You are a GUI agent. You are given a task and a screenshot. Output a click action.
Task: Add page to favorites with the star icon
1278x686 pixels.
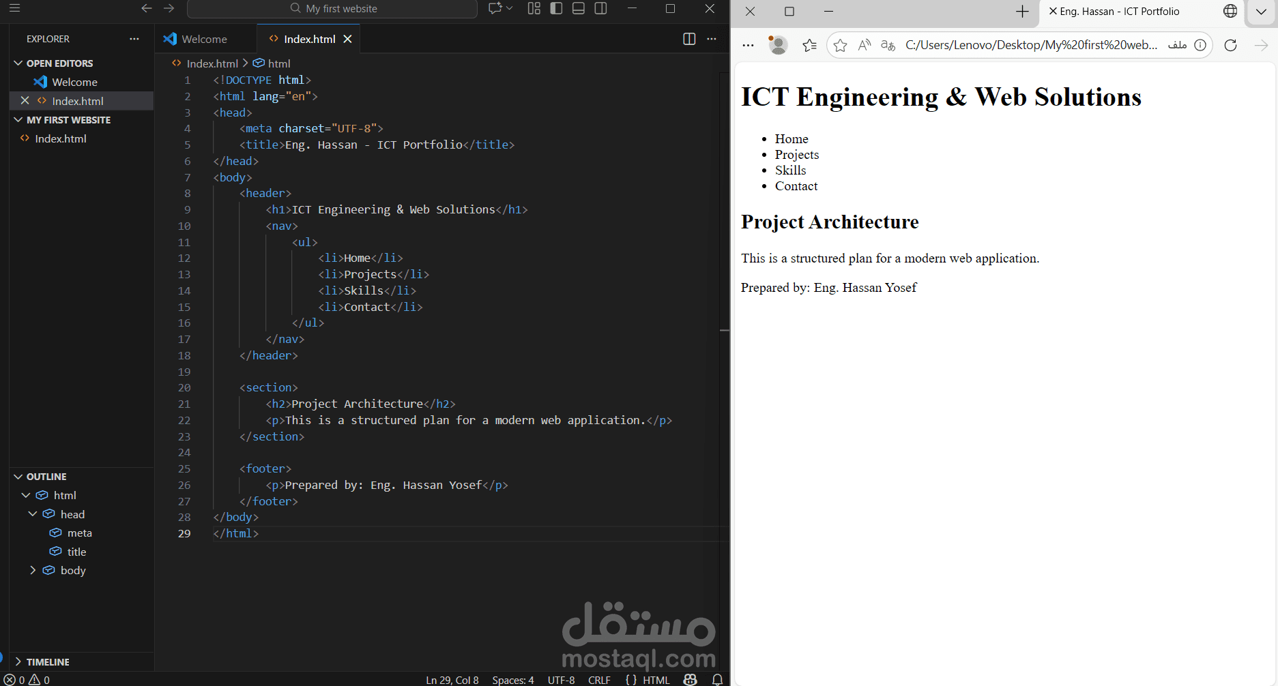pos(840,45)
